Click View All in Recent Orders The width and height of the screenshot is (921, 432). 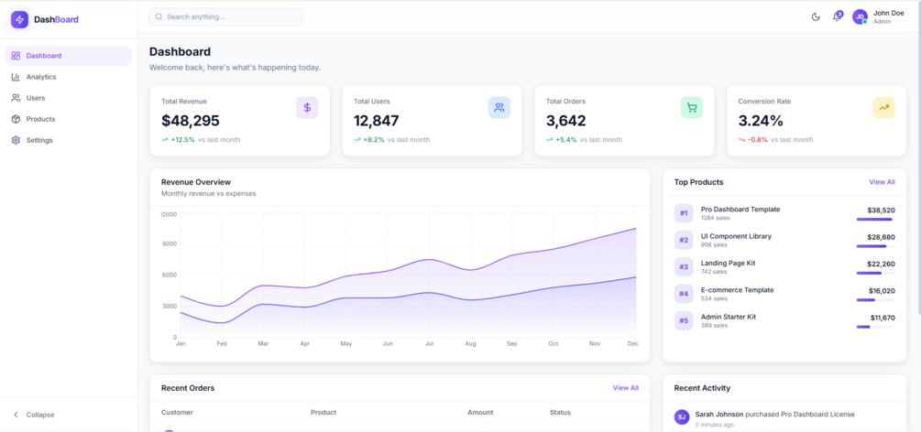point(626,388)
